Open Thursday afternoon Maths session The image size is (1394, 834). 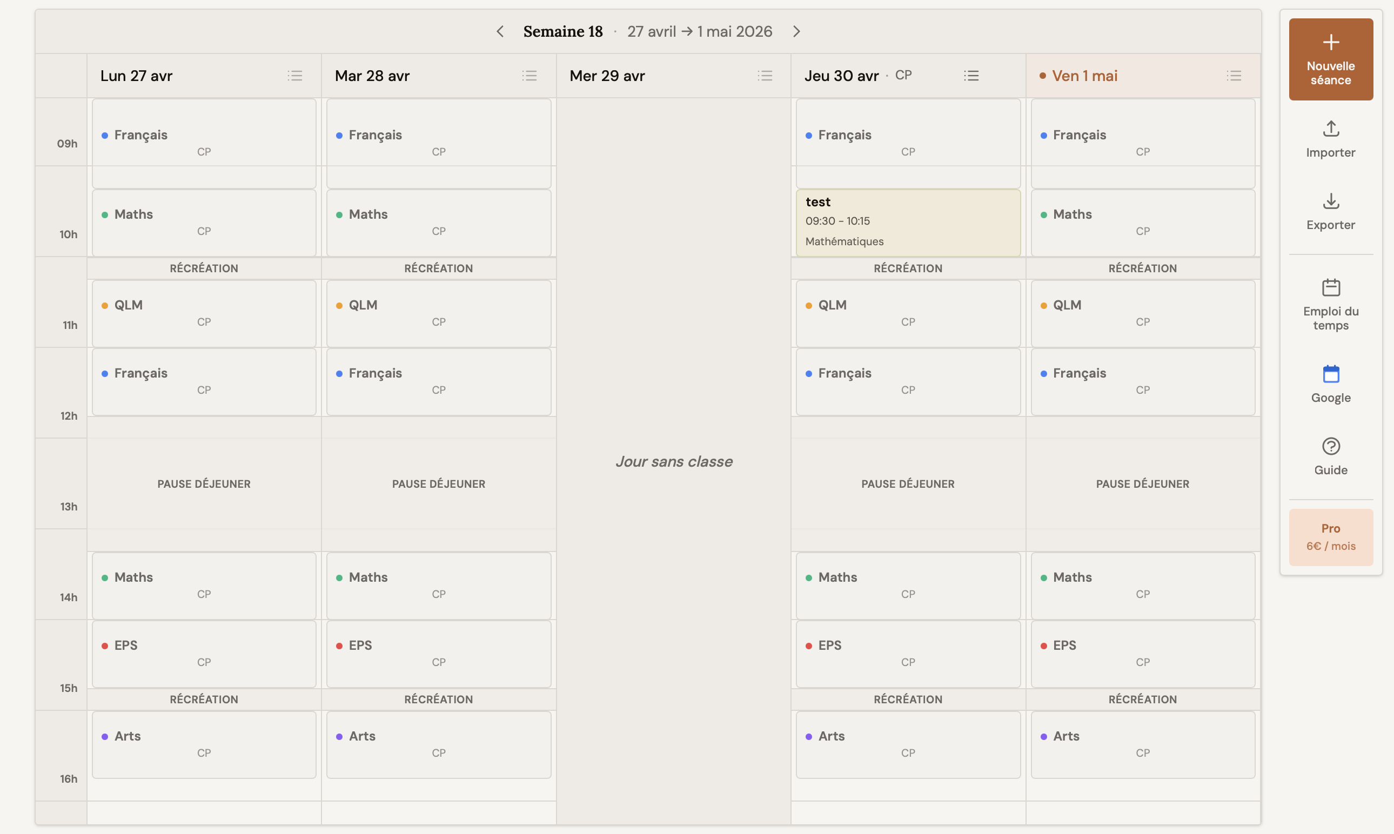coord(908,586)
